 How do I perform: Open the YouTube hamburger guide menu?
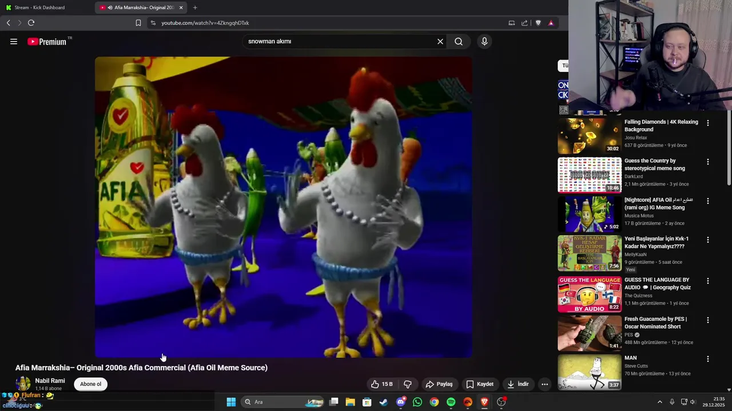point(14,41)
